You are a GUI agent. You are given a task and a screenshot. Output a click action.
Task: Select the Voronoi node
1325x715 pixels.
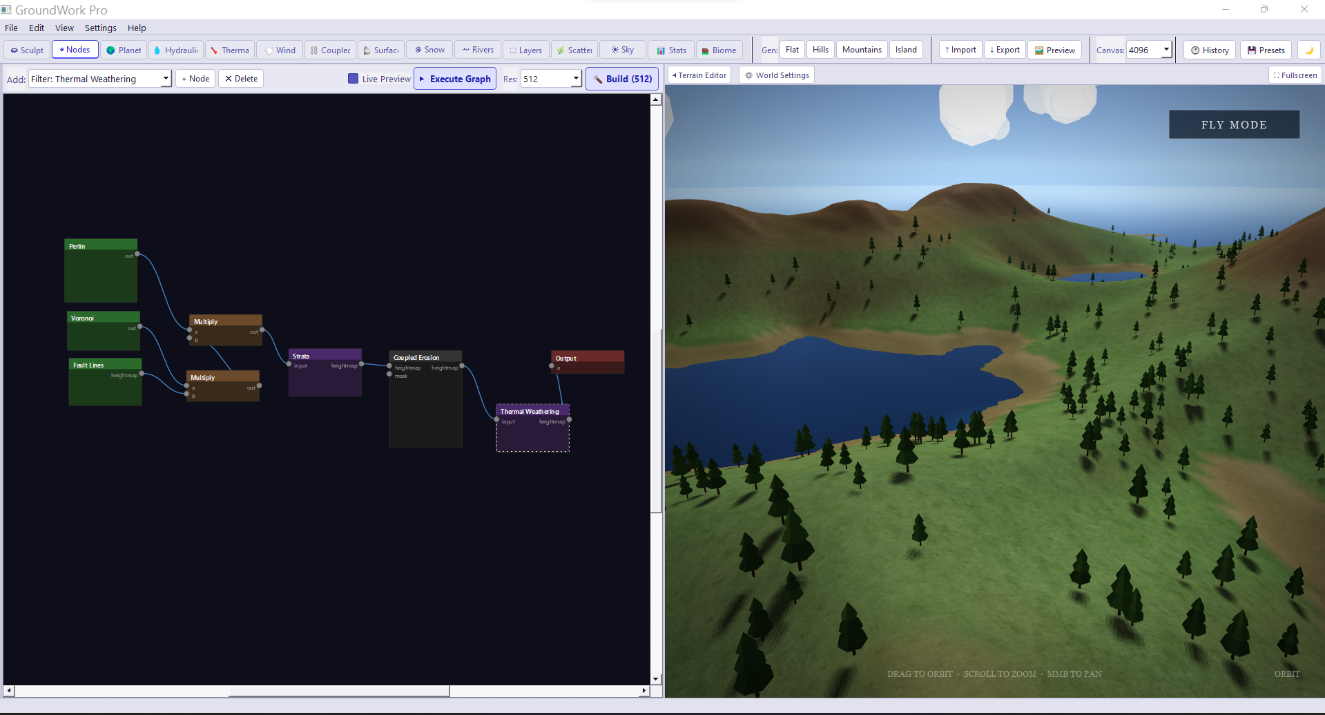pyautogui.click(x=104, y=331)
